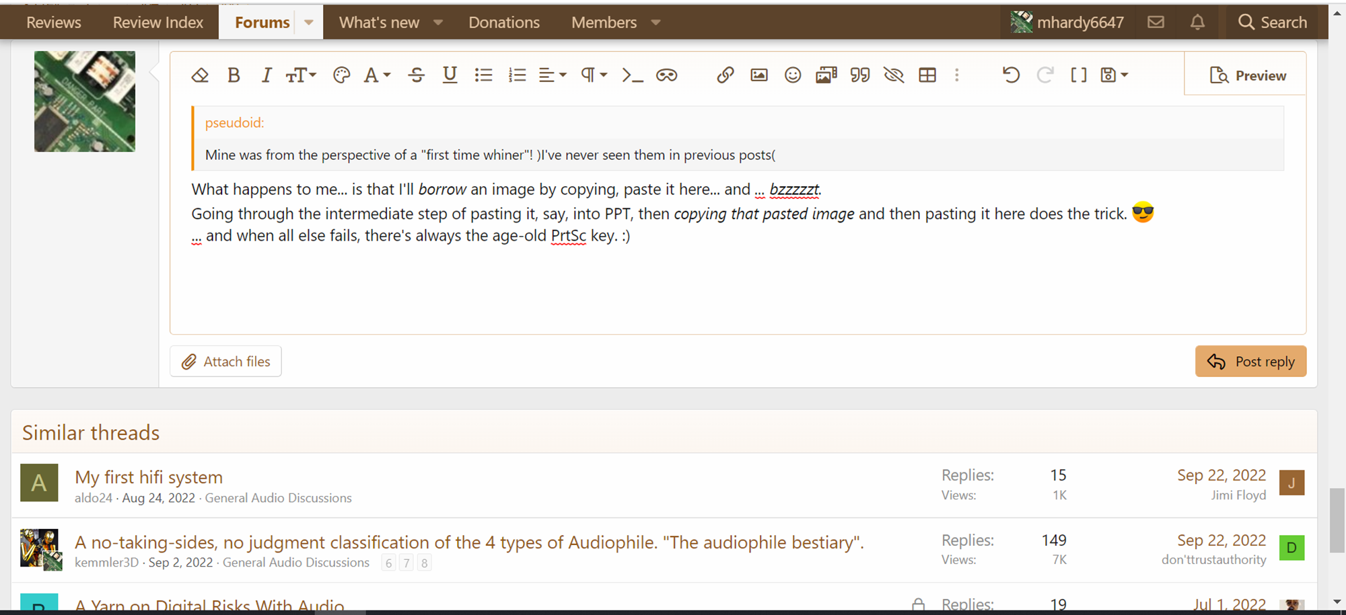
Task: Open aldo24 user profile link
Action: 94,498
